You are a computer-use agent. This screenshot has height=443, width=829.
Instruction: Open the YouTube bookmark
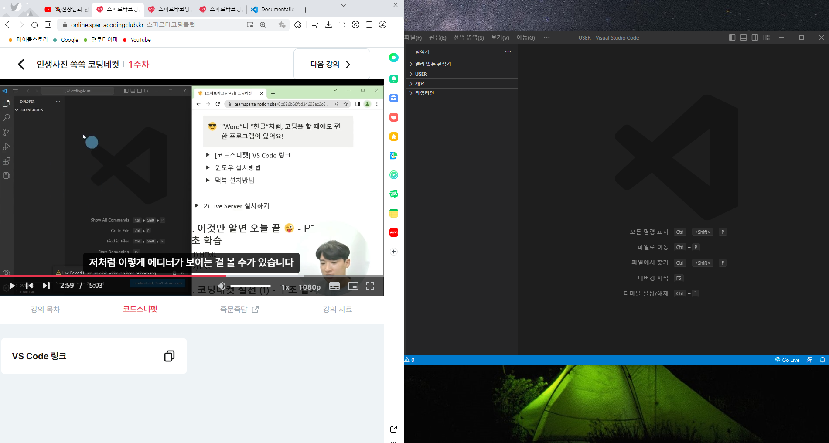137,40
